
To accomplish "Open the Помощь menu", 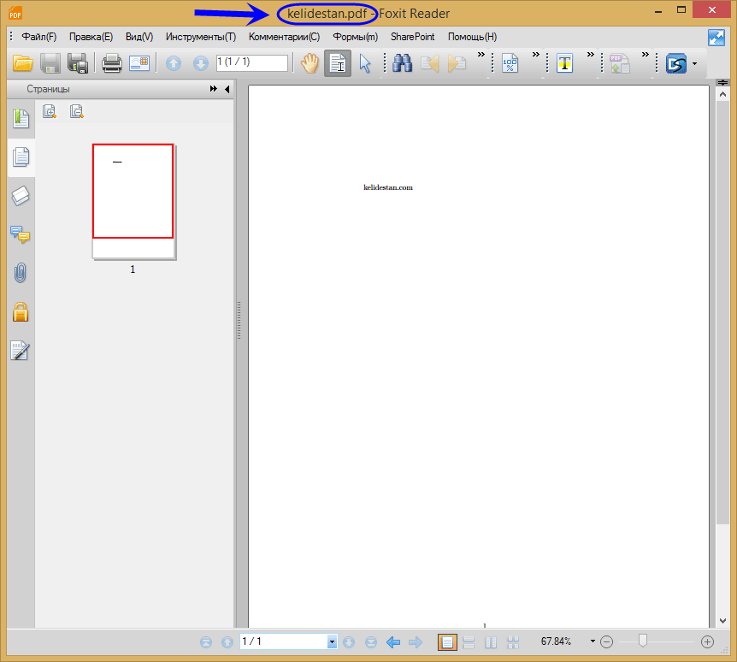I will [472, 37].
